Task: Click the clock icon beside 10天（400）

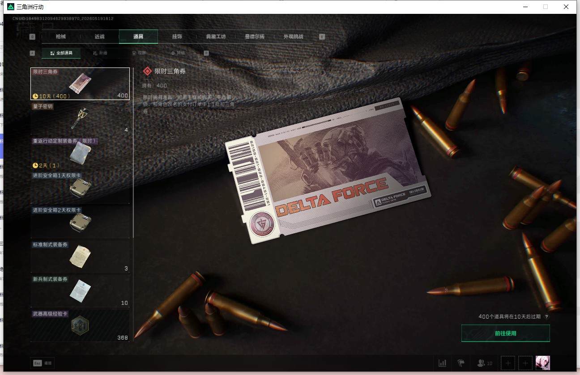Action: coord(35,96)
